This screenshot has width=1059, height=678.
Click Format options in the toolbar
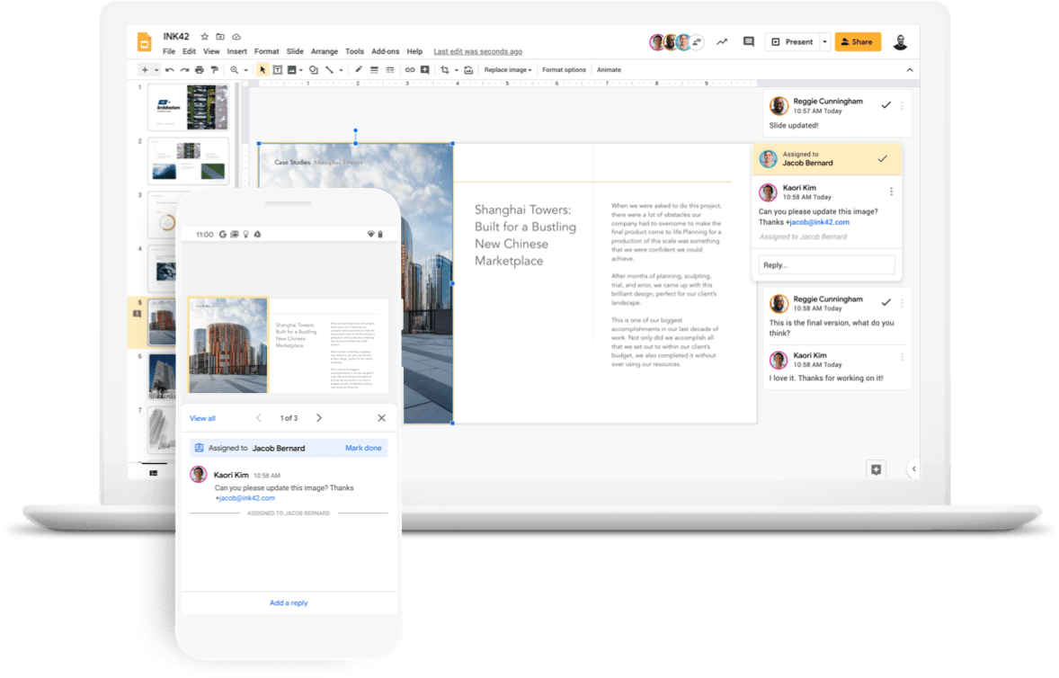[564, 69]
